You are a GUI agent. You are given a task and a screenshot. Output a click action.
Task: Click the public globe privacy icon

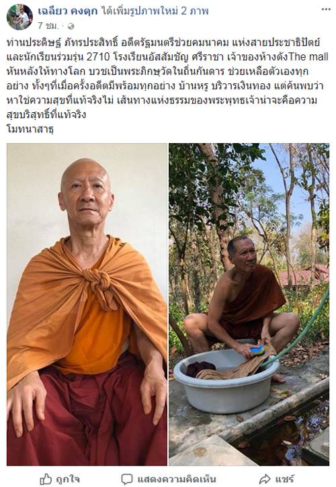point(71,26)
